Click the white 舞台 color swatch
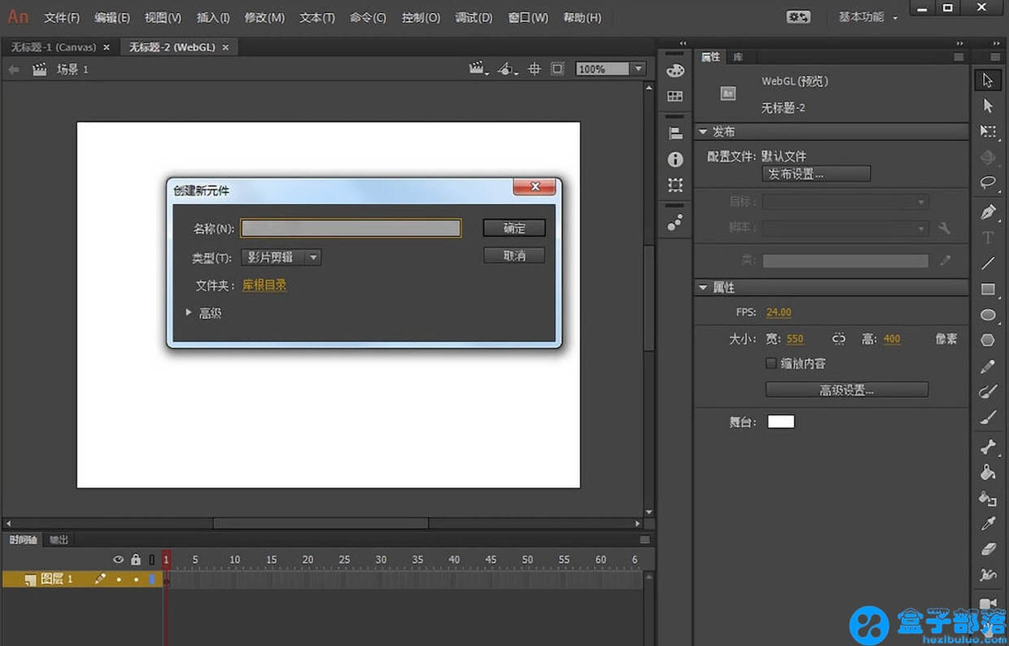The image size is (1009, 646). (780, 421)
